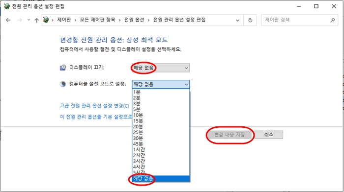Image resolution: width=344 pixels, height=192 pixels.
Task: Select 1분 from the sleep list
Action: [x=161, y=92]
